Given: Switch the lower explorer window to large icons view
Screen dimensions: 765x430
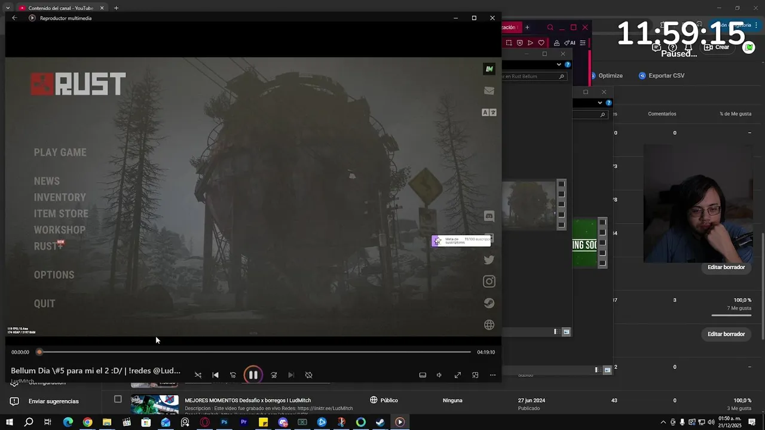Looking at the screenshot, I should 607,370.
